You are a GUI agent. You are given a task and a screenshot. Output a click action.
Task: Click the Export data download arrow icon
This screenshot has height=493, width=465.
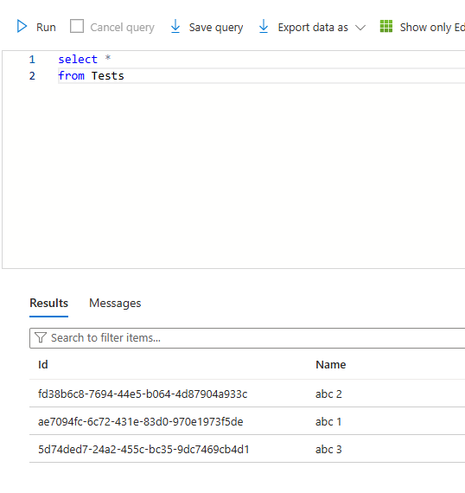point(264,26)
